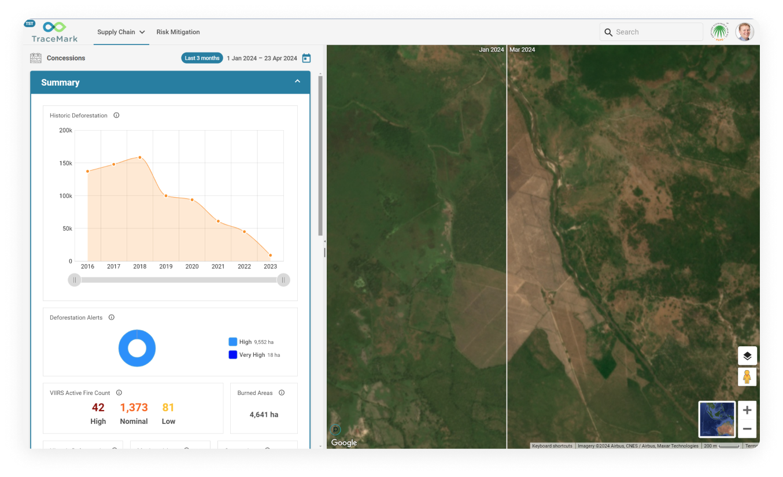
Task: Zoom in on the map
Action: (747, 410)
